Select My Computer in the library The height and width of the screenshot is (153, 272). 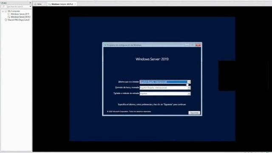point(14,11)
